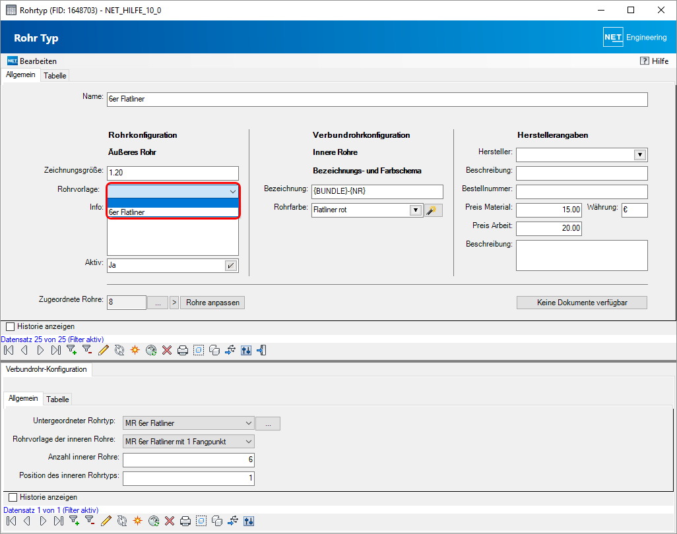Create new record via star icon, Rohr Typ toolbar
Screen dimensions: 677x534
pyautogui.click(x=135, y=350)
